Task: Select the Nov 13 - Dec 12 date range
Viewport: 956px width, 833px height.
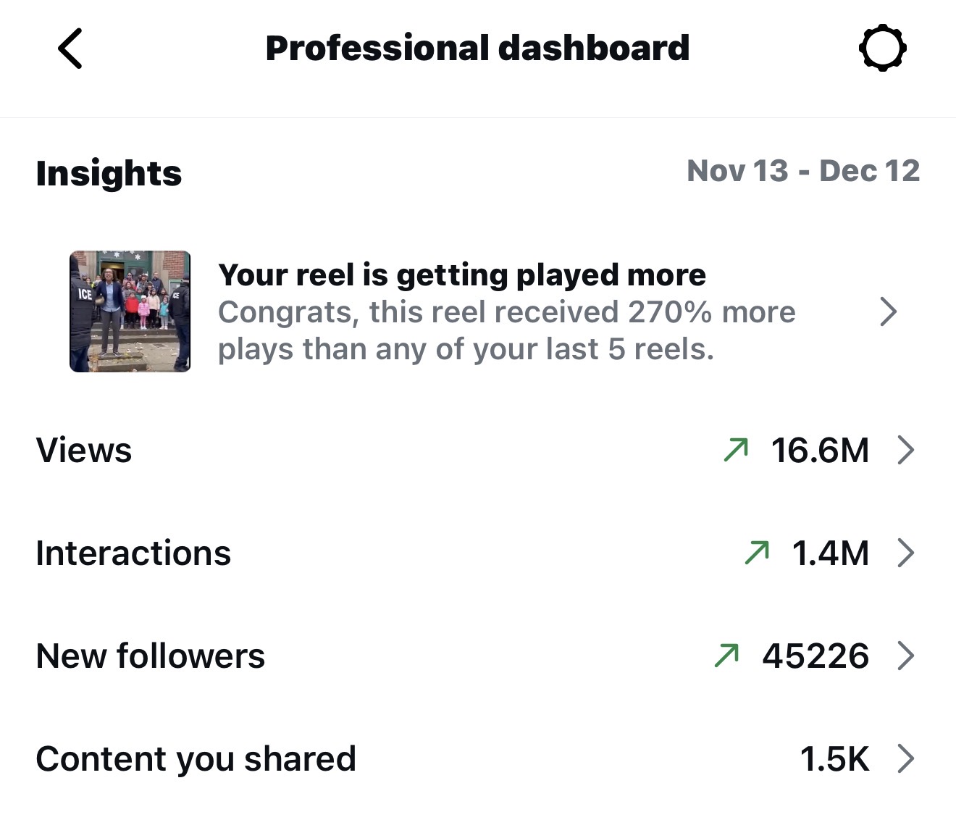Action: pyautogui.click(x=802, y=172)
